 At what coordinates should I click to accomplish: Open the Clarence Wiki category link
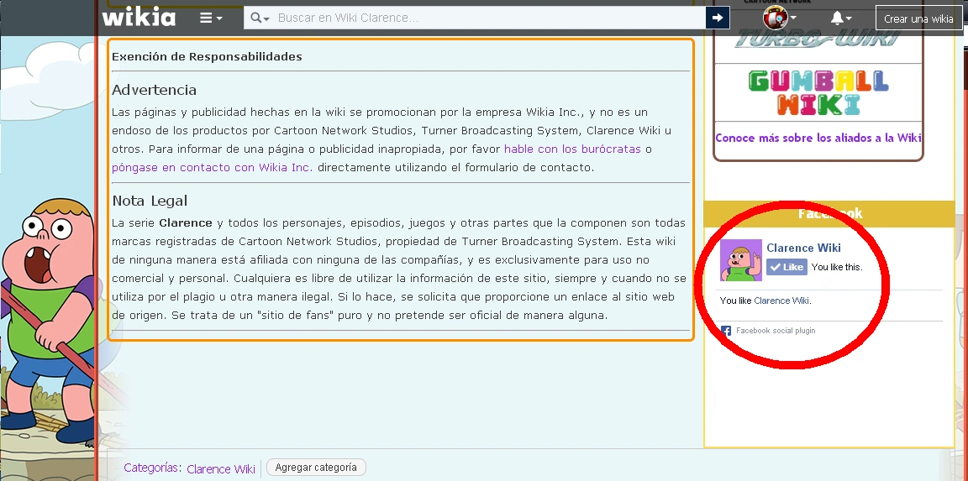[x=221, y=468]
